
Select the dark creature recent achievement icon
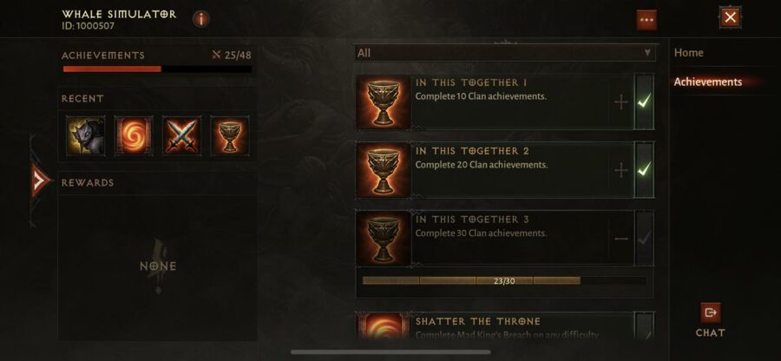[86, 136]
